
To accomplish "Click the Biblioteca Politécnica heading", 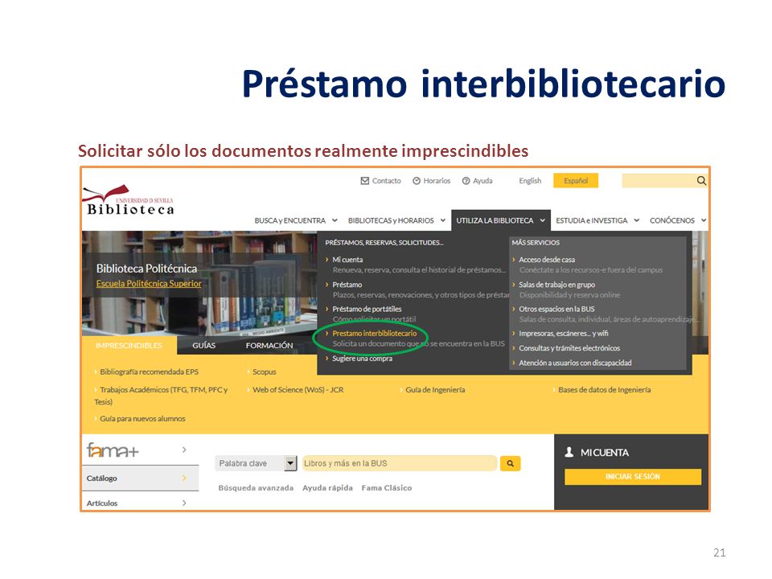I will (146, 269).
